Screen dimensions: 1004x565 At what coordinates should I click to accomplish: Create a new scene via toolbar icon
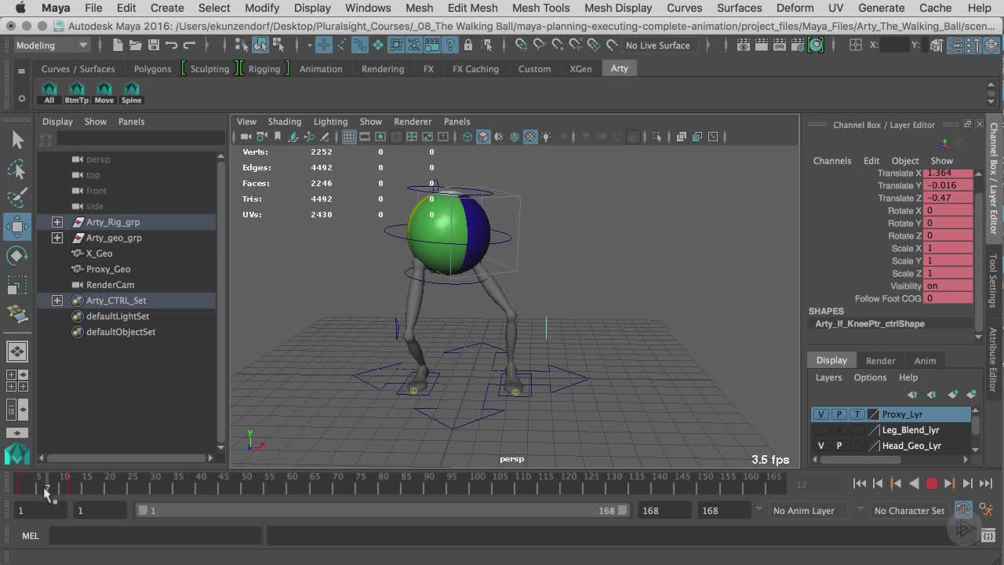pyautogui.click(x=118, y=45)
